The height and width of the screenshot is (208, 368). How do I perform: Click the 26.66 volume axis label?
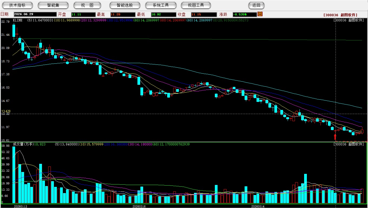(x=5, y=177)
